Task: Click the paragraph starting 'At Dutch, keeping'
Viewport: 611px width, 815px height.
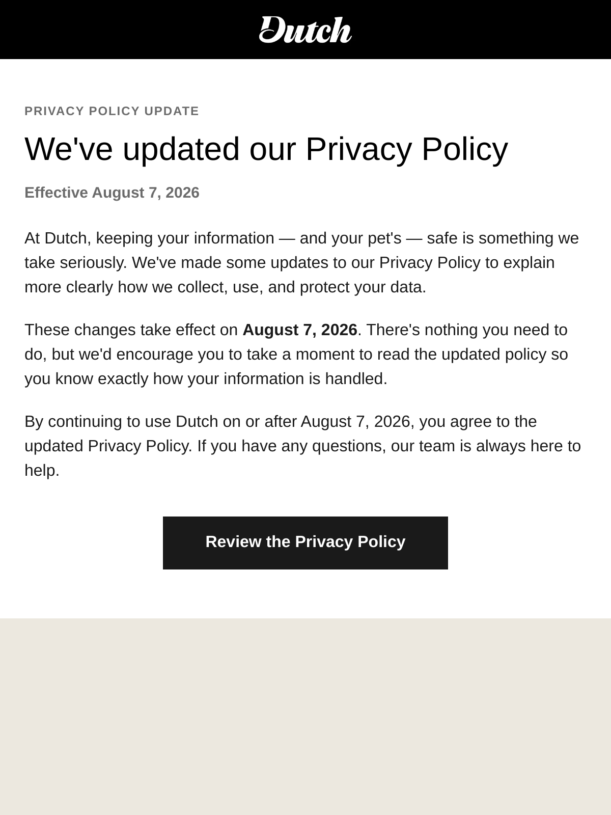Action: coord(303,262)
